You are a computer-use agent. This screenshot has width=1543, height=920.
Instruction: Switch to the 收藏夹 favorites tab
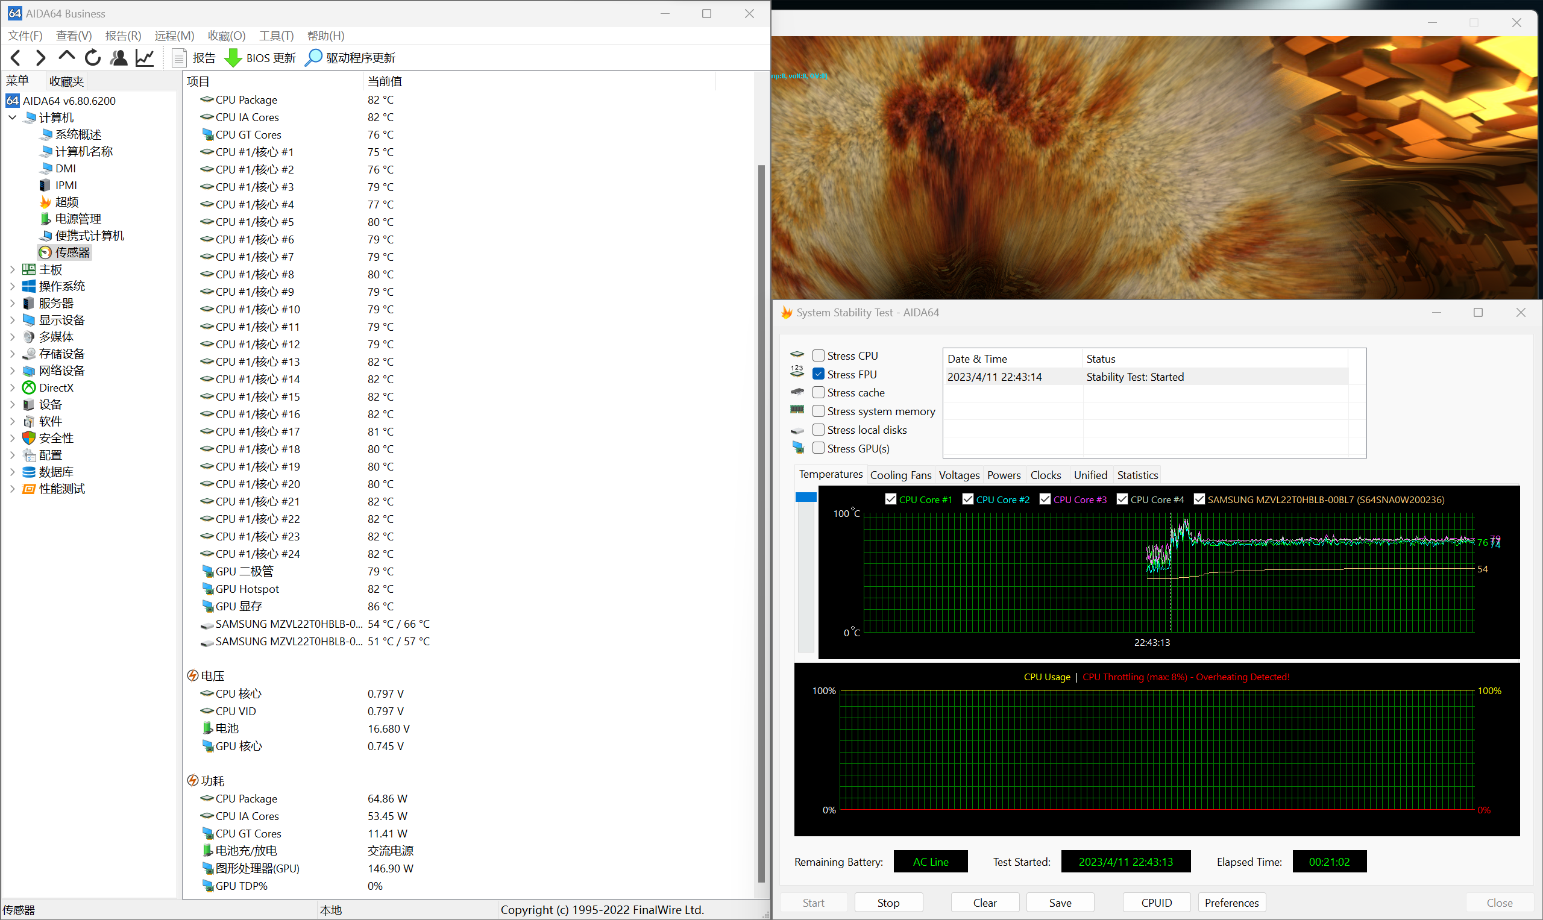[66, 81]
